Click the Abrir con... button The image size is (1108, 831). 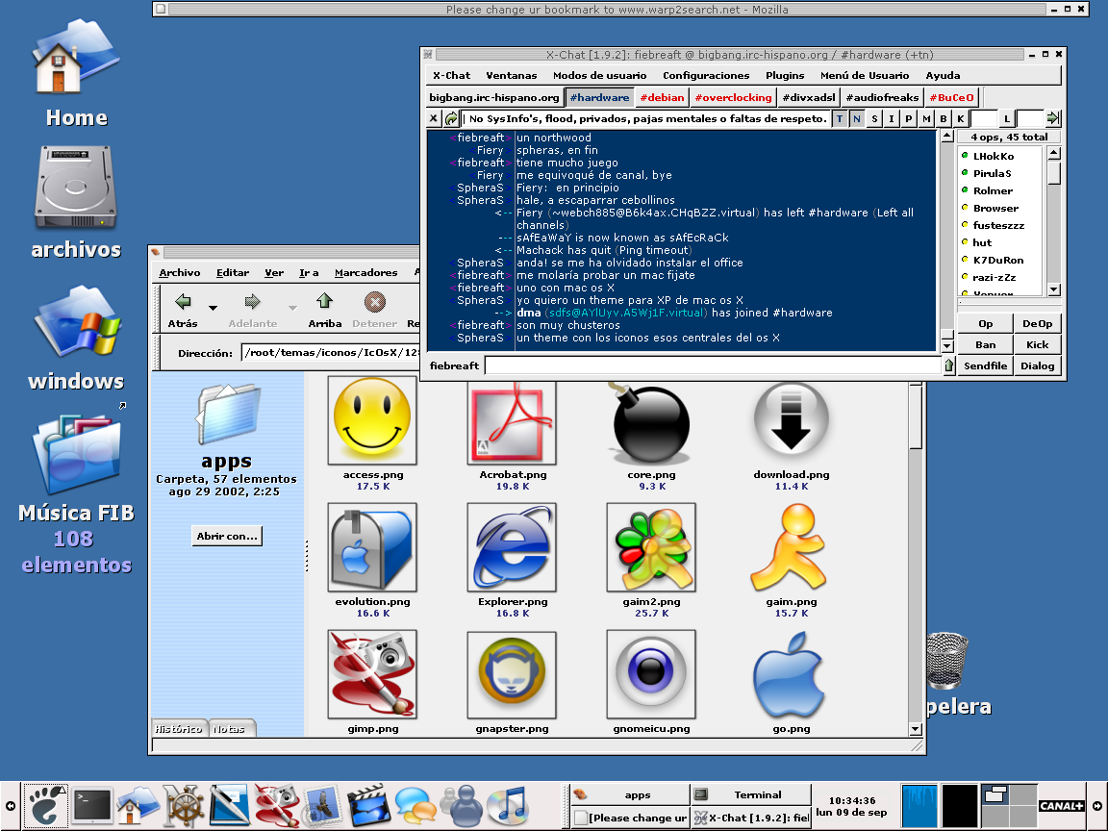click(227, 537)
